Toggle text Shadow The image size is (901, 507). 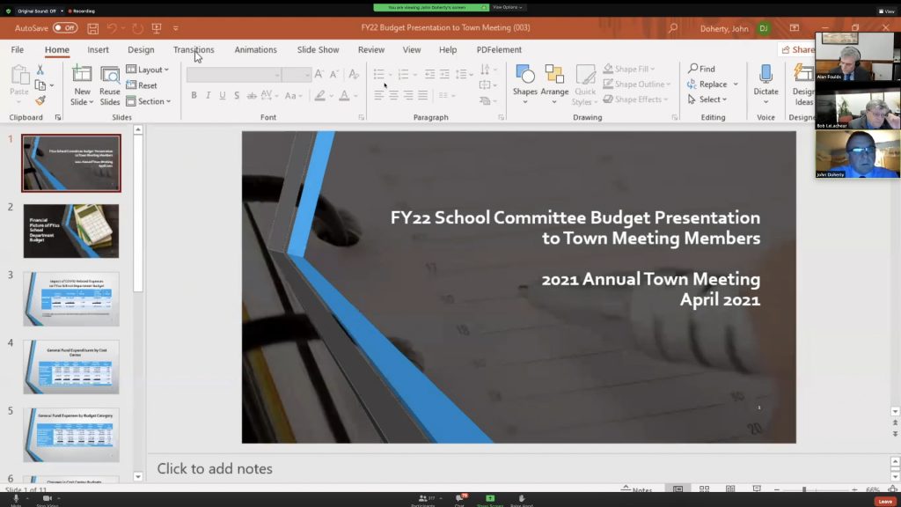[237, 95]
